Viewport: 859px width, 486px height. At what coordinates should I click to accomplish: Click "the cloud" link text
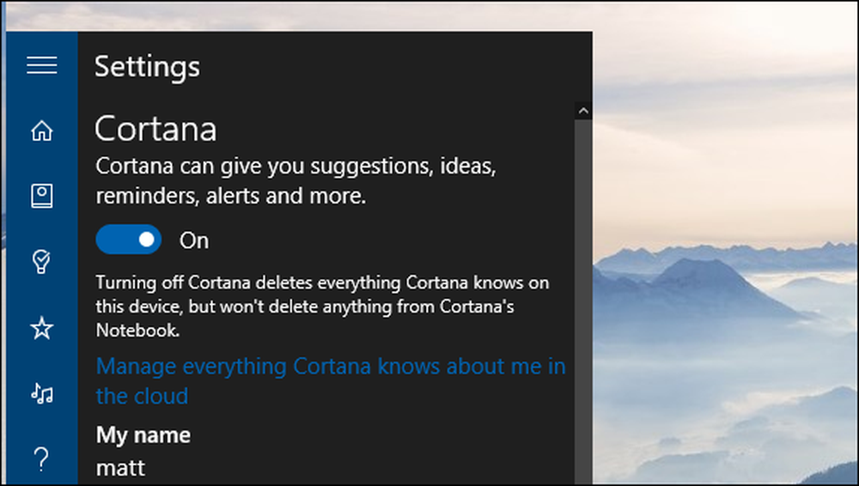coord(142,396)
